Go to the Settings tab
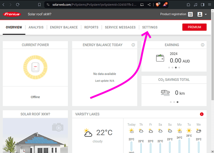 (150, 27)
